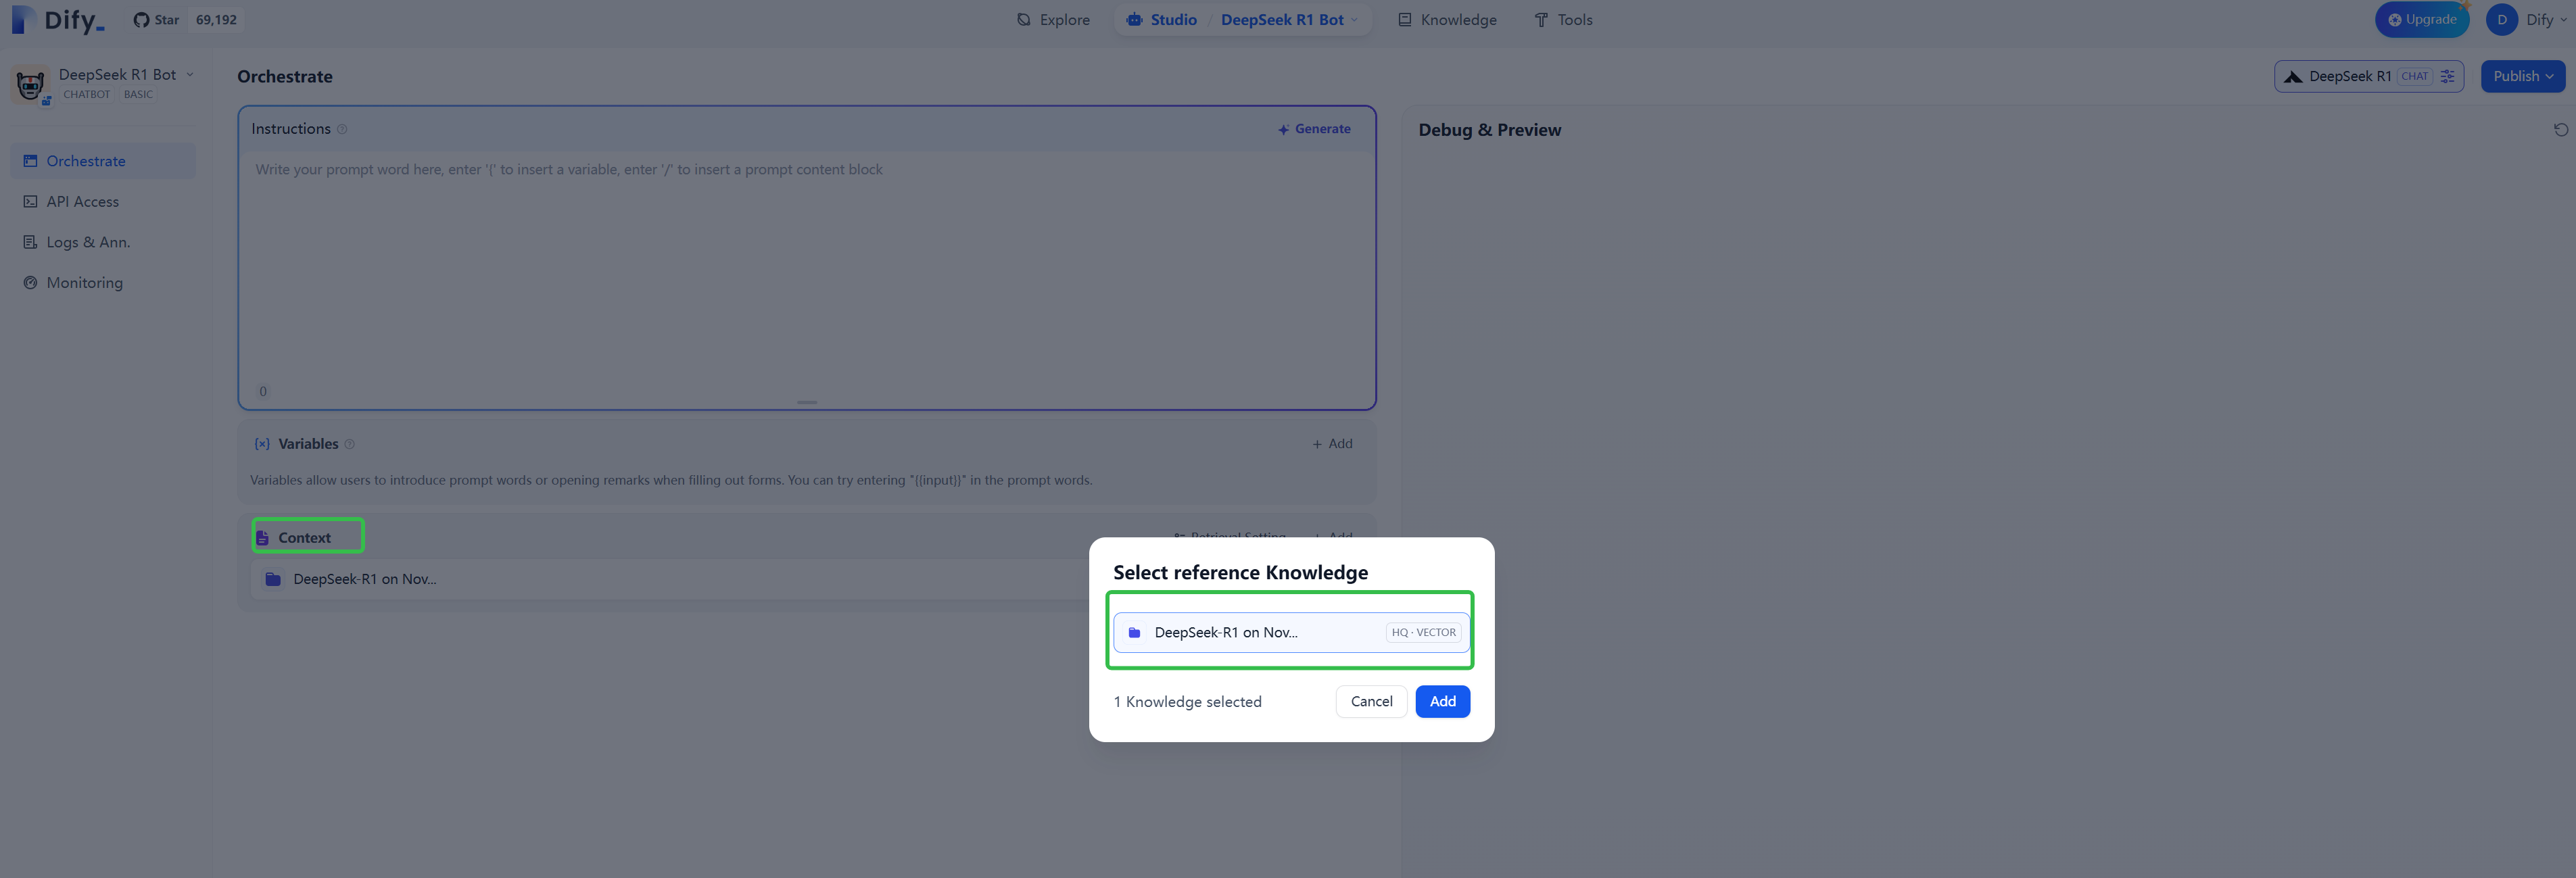Cancel the Select reference Knowledge dialog
The image size is (2576, 878).
[x=1370, y=702]
